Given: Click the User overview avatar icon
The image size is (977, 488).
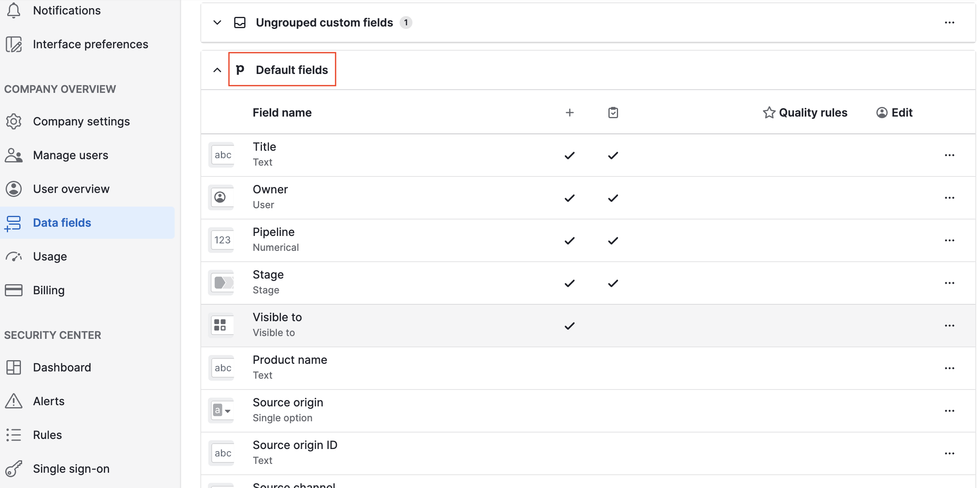Looking at the screenshot, I should click(14, 189).
